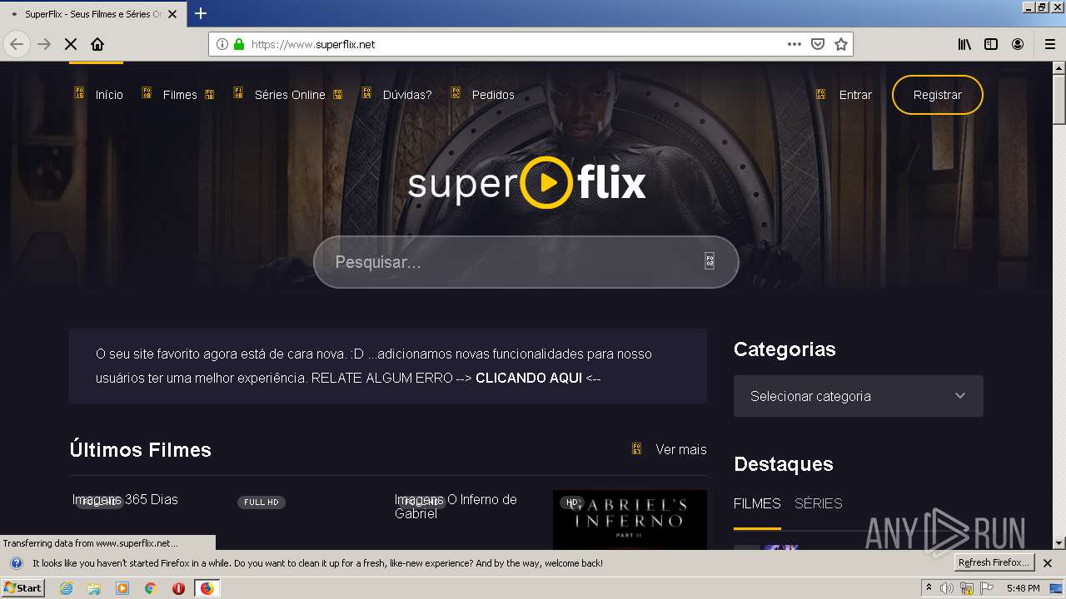Open a new tab with the plus button
This screenshot has width=1066, height=599.
click(201, 13)
